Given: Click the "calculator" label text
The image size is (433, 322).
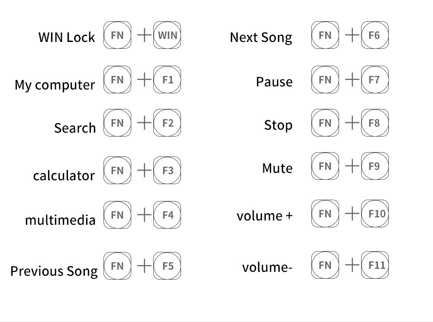Looking at the screenshot, I should 64,175.
